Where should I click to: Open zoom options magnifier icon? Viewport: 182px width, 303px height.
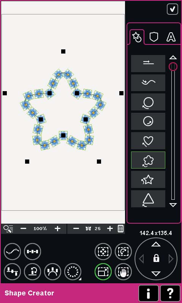pos(8,229)
